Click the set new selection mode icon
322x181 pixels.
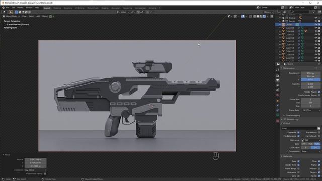[17, 12]
